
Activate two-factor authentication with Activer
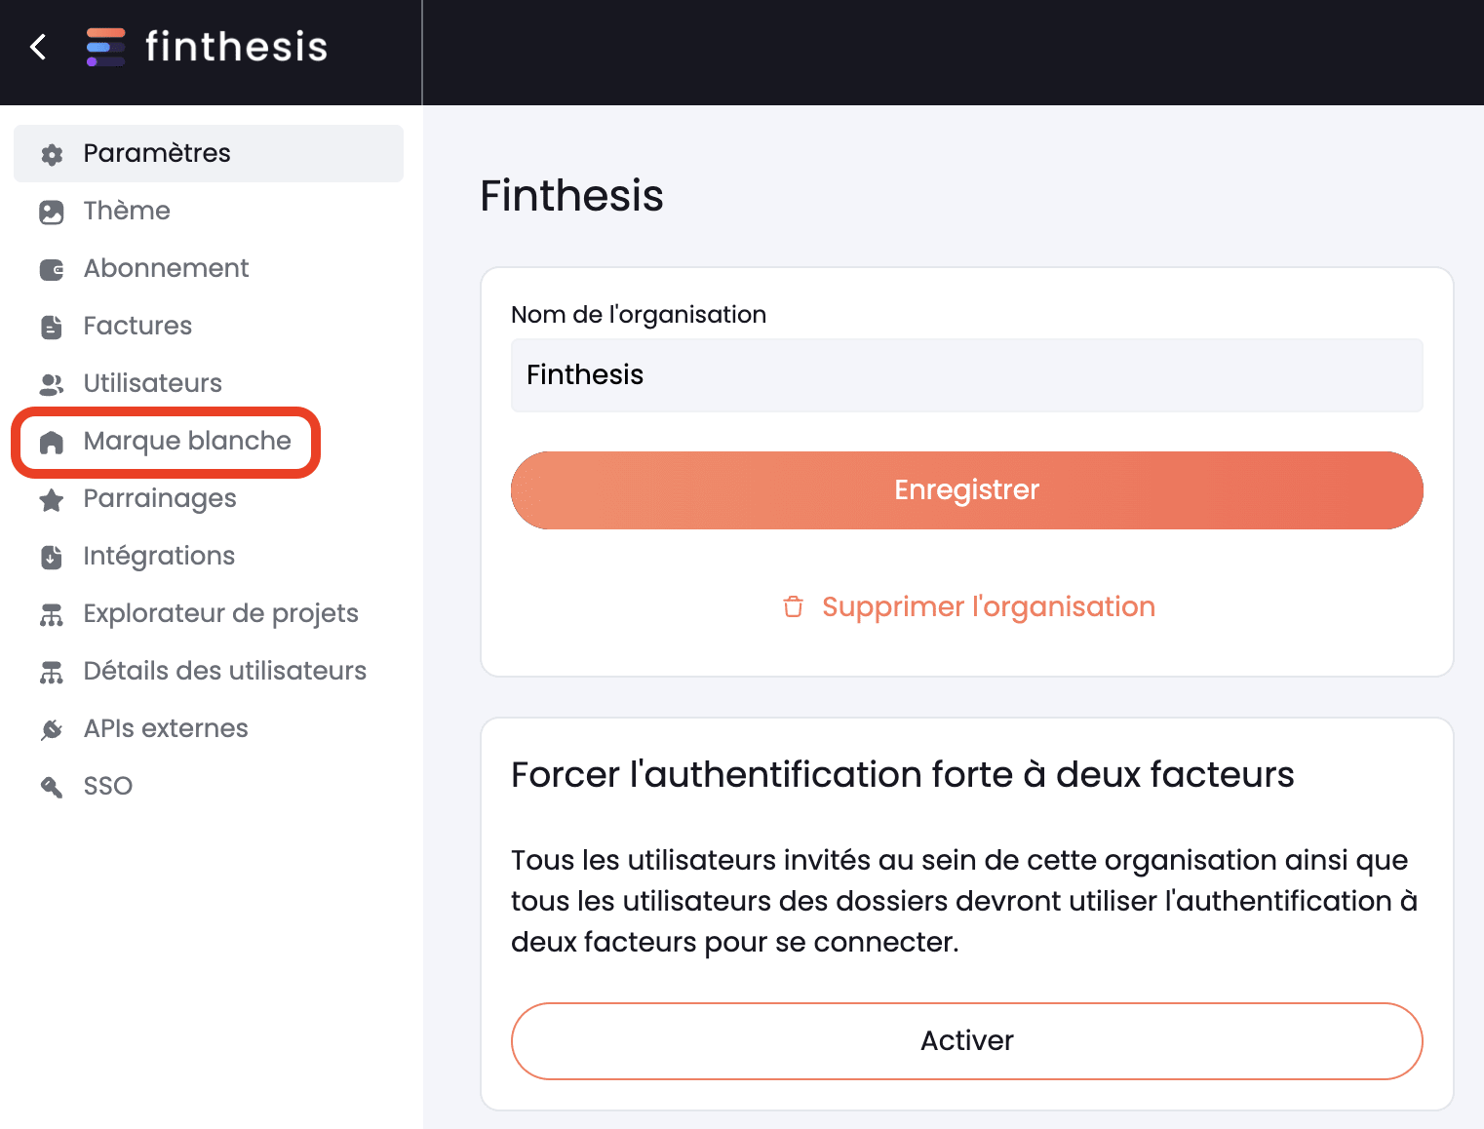967,1041
